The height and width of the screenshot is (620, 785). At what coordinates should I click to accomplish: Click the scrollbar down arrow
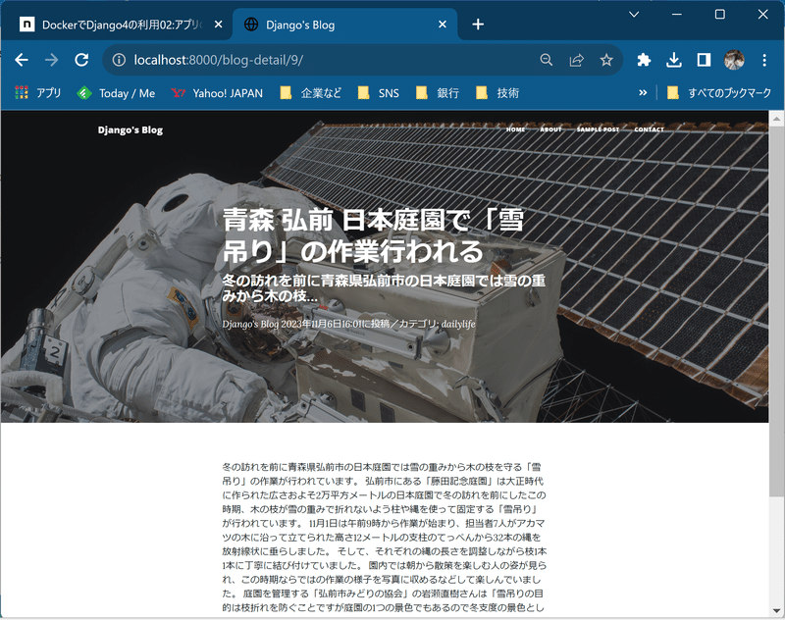[776, 610]
